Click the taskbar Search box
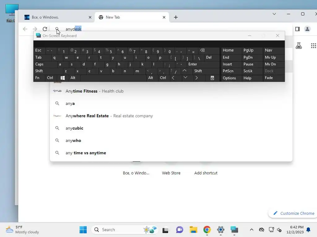This screenshot has height=237, width=317. [x=124, y=230]
